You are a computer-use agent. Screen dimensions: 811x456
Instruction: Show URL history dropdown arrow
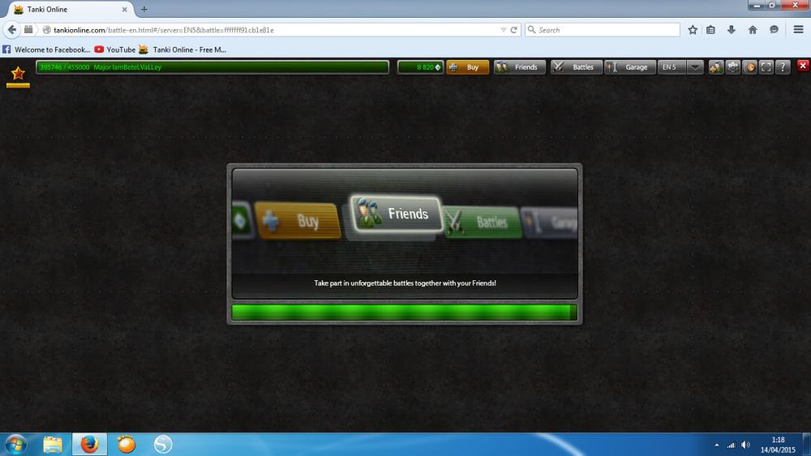503,30
